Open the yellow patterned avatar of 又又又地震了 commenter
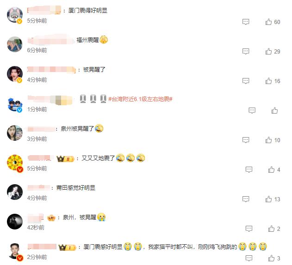The height and width of the screenshot is (265, 292). tap(15, 163)
